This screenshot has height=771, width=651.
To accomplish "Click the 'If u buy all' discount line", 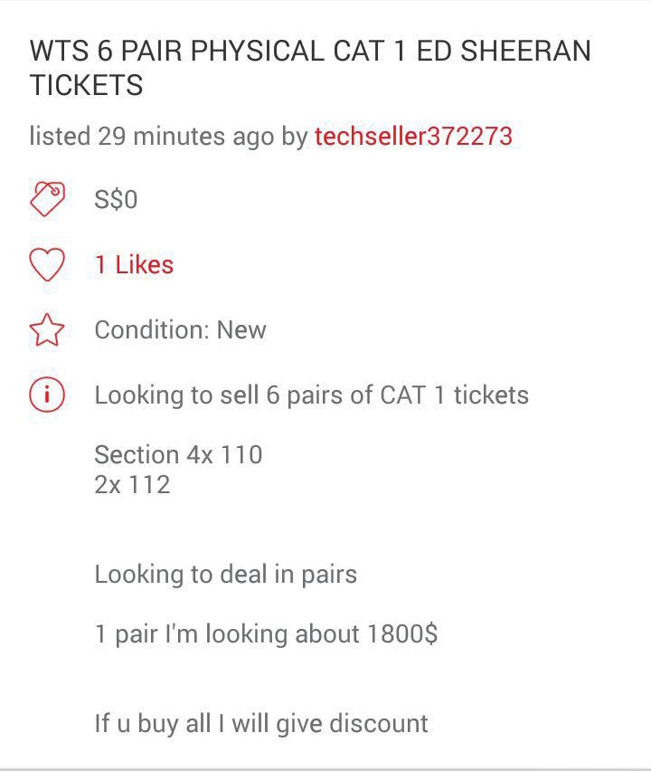I will coord(260,724).
